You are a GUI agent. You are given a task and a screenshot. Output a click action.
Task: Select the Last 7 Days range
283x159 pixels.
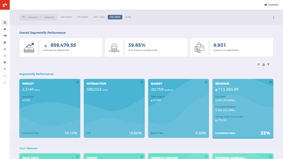[x=99, y=17]
